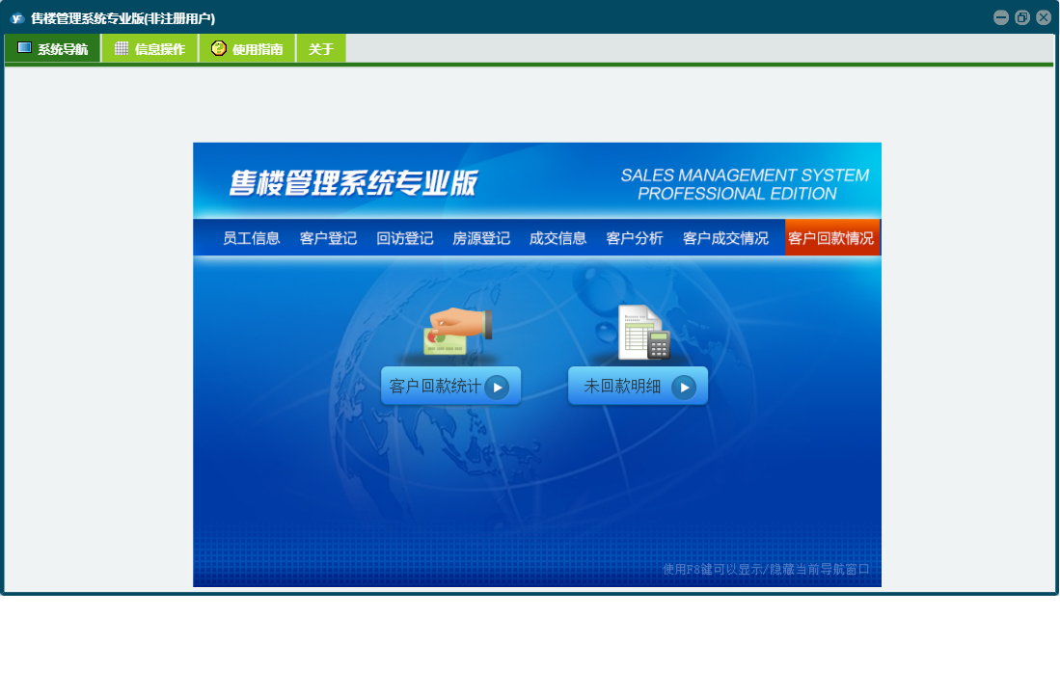Image resolution: width=1060 pixels, height=697 pixels.
Task: Switch to the 员工信息 section
Action: coord(251,238)
